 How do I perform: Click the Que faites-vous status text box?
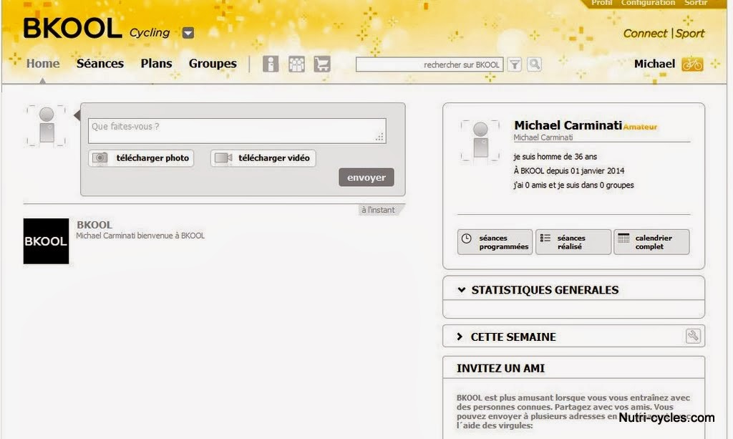[x=237, y=130]
